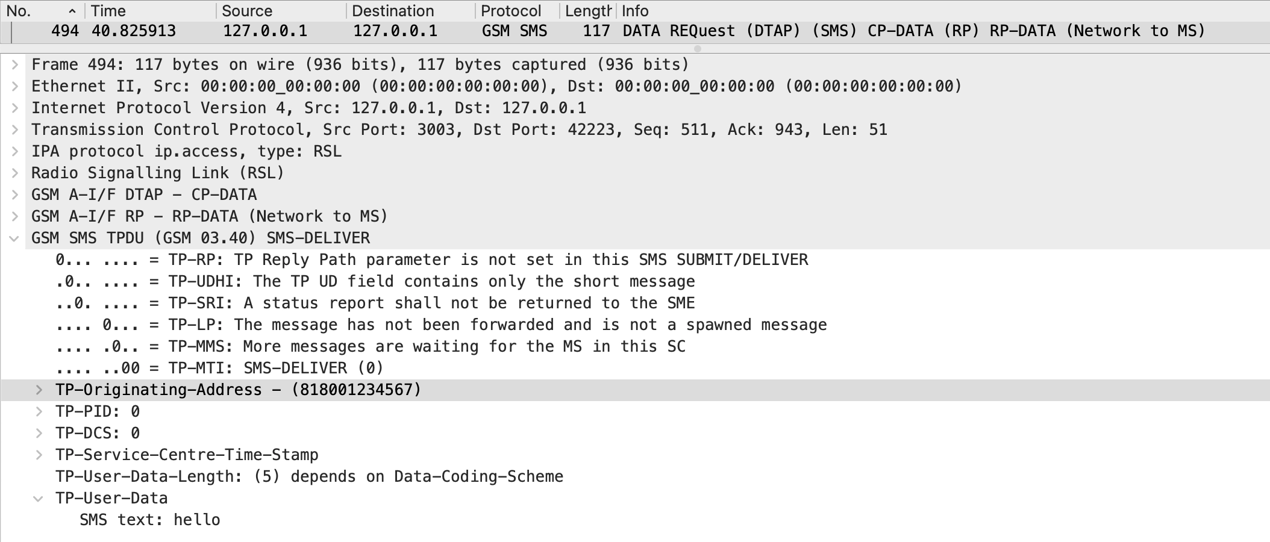The width and height of the screenshot is (1270, 542).
Task: Select the SMS text: hello line
Action: (x=150, y=520)
